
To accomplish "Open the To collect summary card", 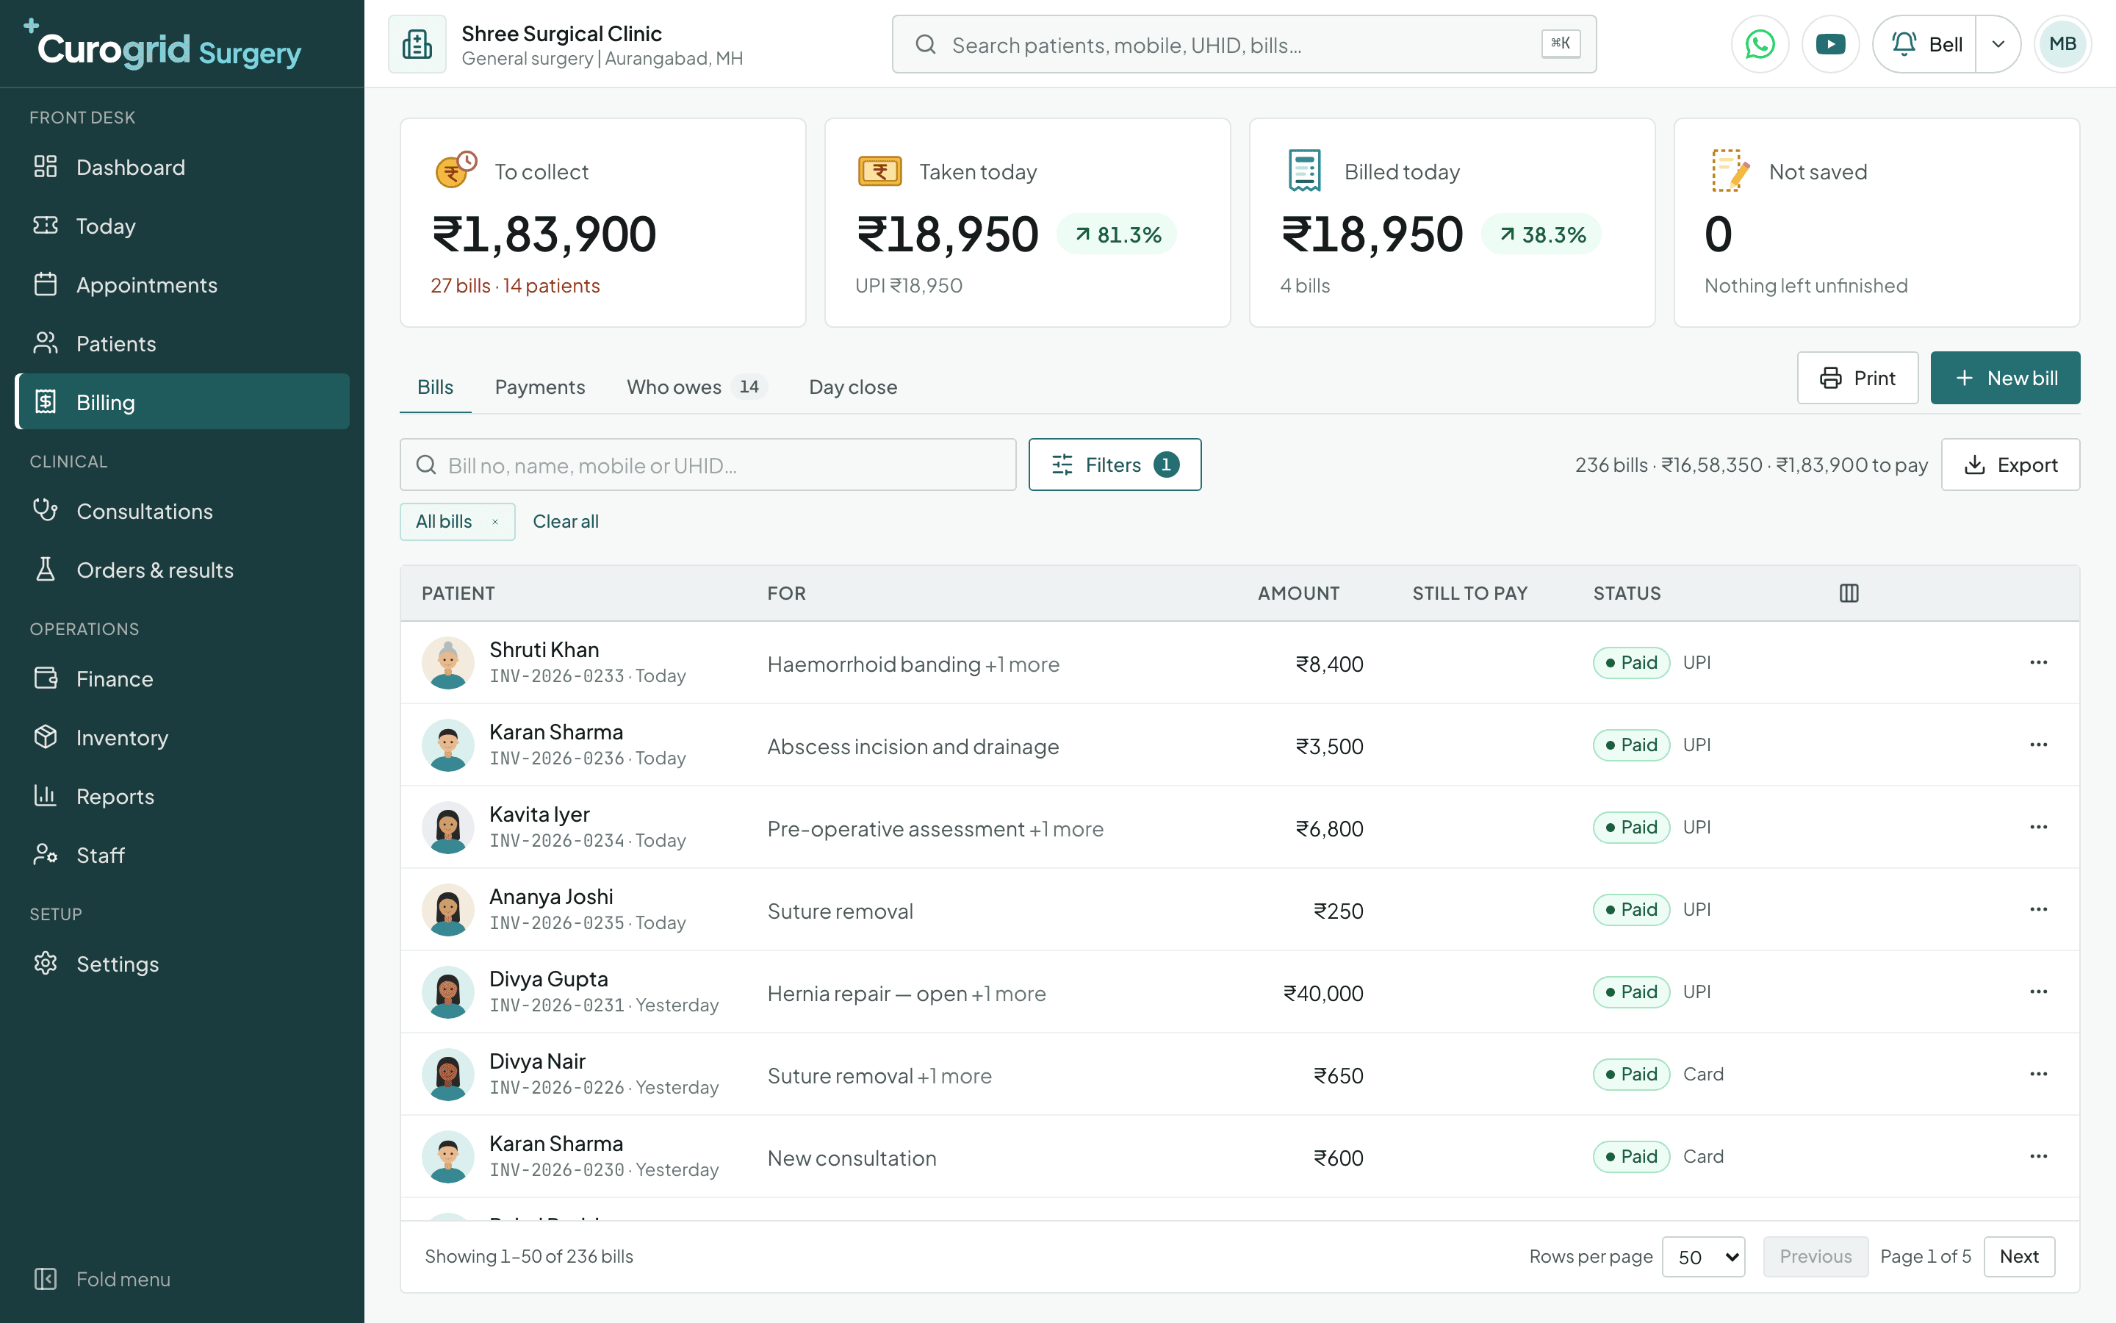I will (602, 223).
